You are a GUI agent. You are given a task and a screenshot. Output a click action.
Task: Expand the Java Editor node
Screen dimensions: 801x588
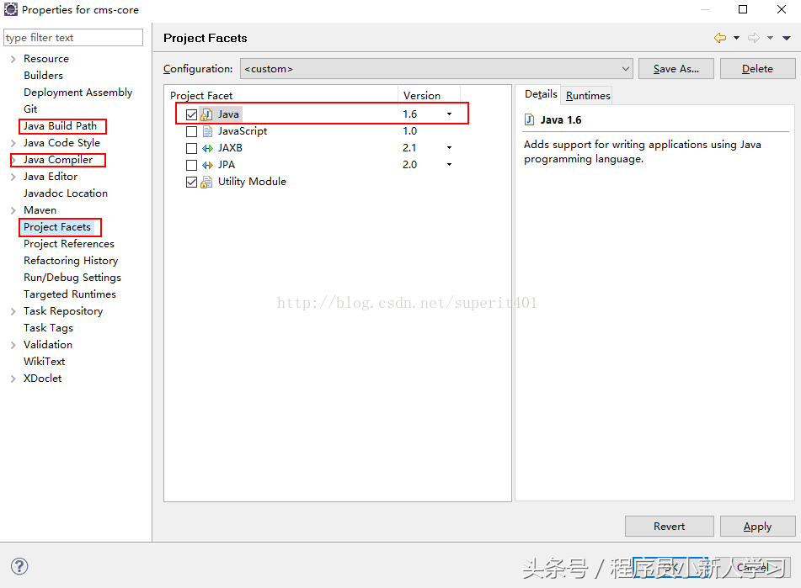[13, 177]
